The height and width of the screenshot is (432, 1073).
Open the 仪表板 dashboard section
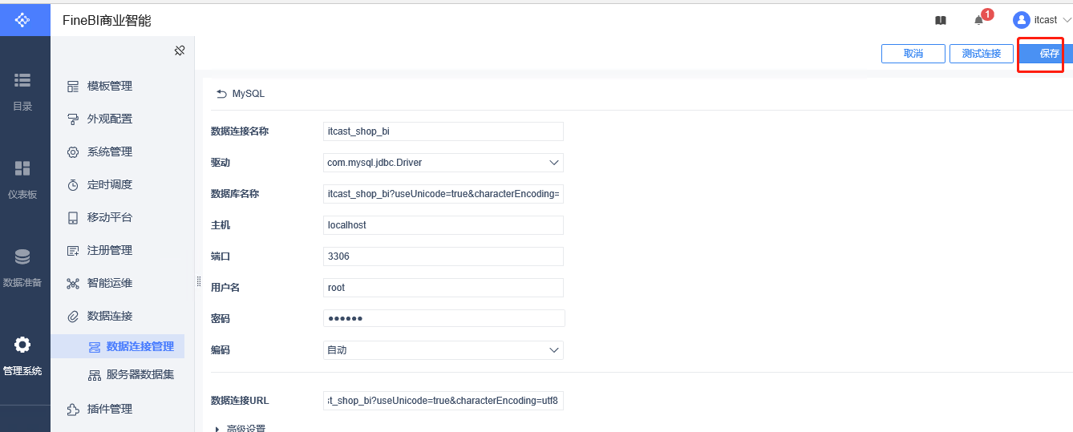22,180
